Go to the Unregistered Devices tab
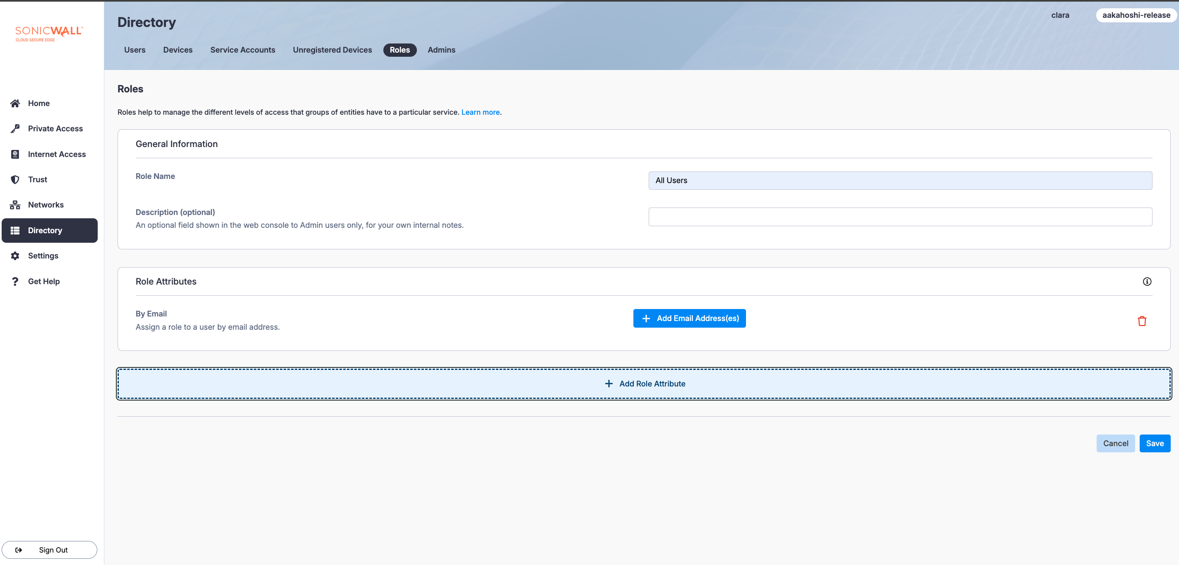 [332, 50]
